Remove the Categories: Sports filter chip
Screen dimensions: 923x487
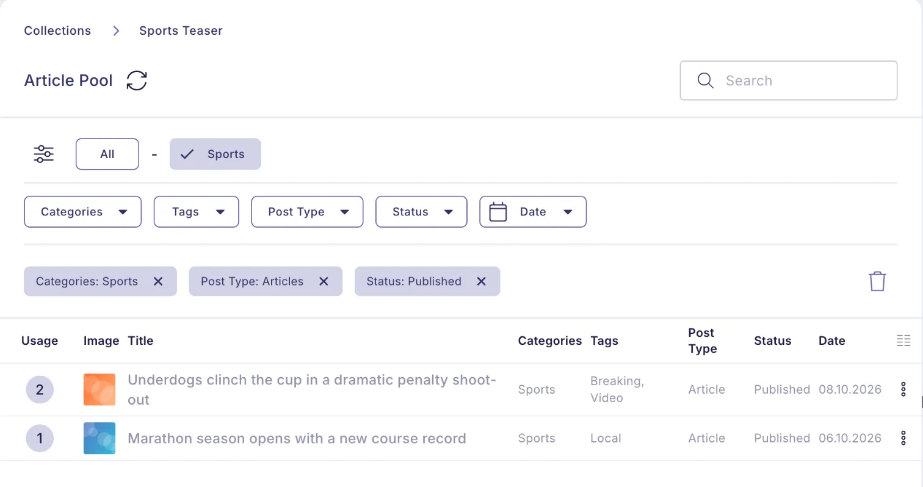coord(158,281)
